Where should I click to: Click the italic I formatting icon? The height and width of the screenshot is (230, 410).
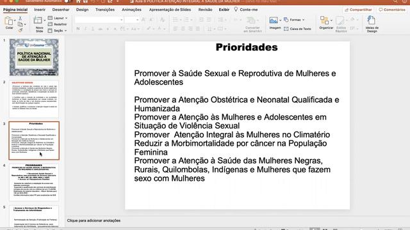[85, 29]
